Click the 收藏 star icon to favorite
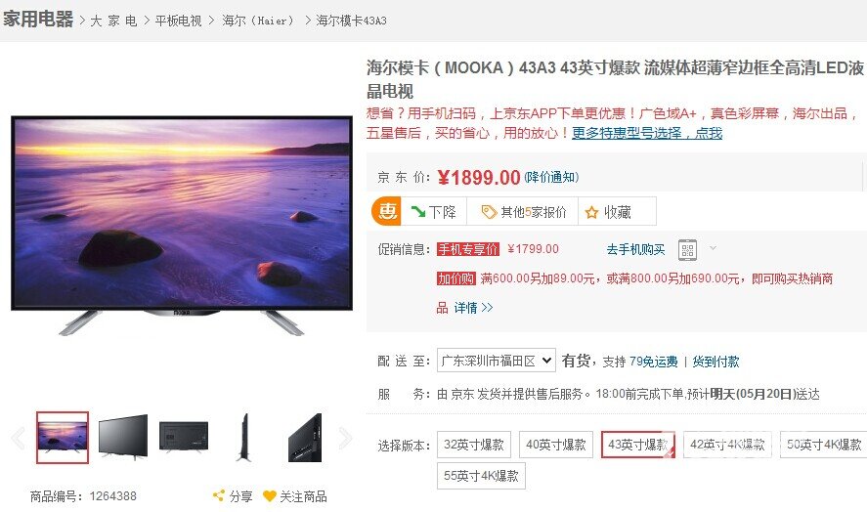This screenshot has height=512, width=867. pos(592,212)
